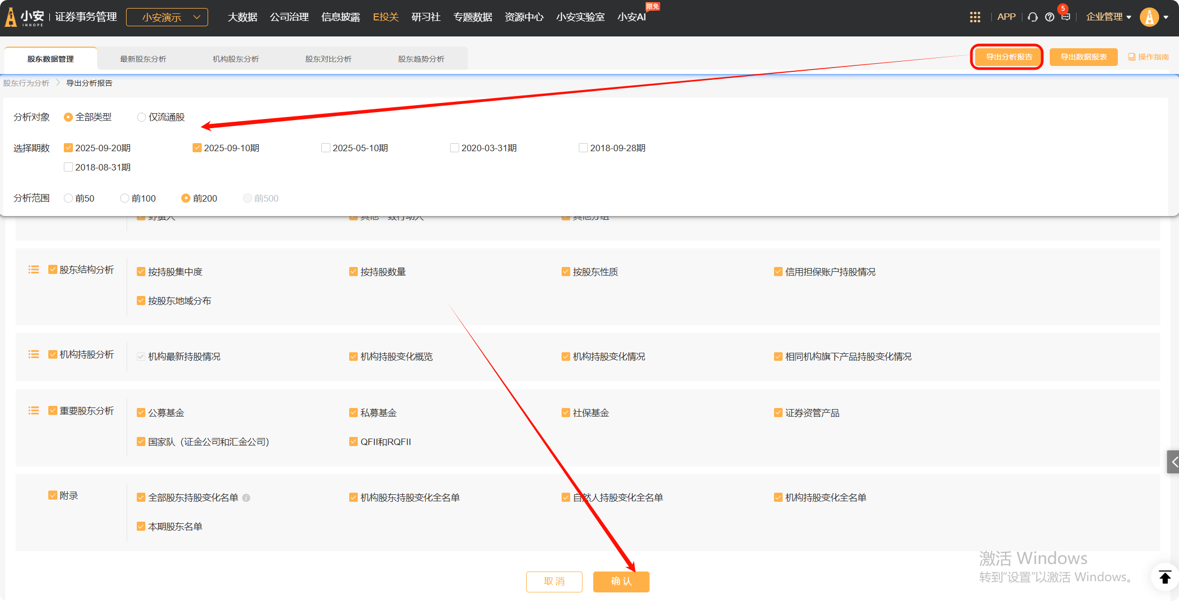Select the 仅流通股 radio option
Viewport: 1179px width, 601px height.
pyautogui.click(x=142, y=117)
